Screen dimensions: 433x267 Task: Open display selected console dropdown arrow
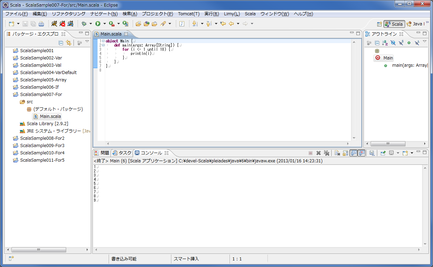click(398, 153)
